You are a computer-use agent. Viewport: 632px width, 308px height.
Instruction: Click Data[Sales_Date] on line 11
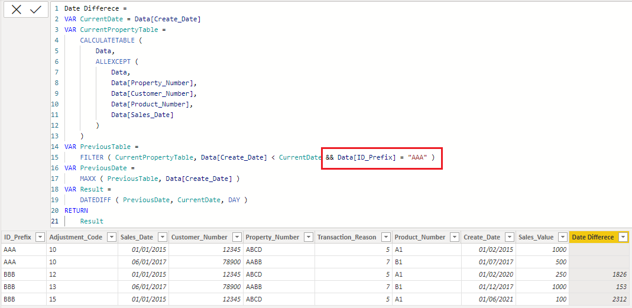[x=142, y=115]
